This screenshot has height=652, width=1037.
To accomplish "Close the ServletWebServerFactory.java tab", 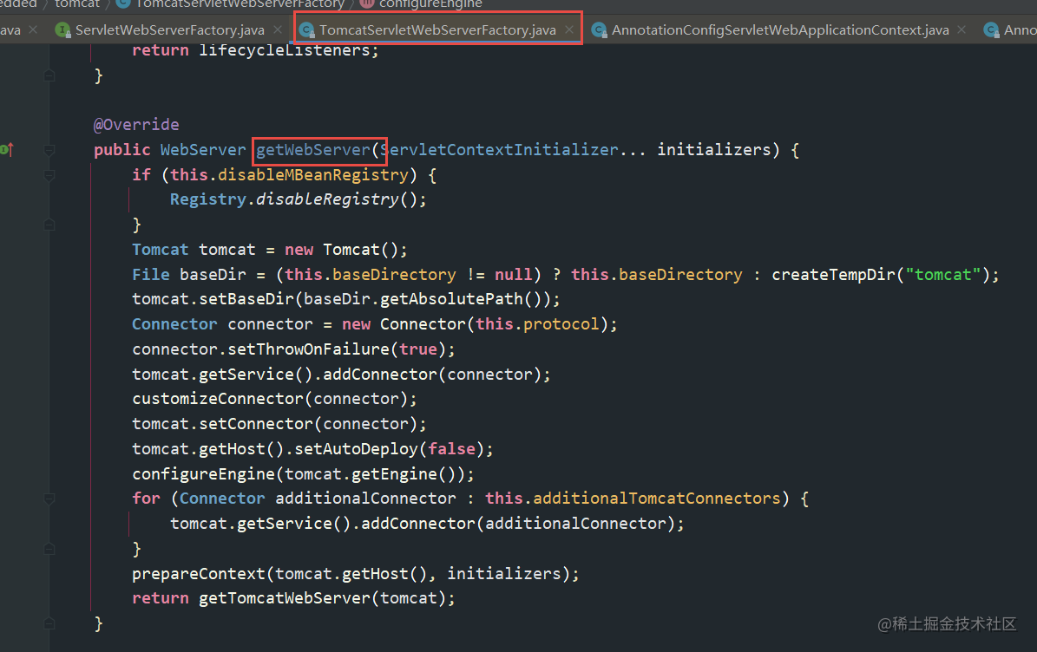I will pos(278,29).
